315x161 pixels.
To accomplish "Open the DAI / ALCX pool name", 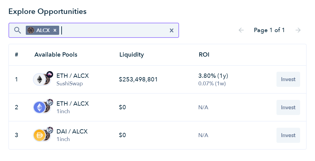I will (72, 132).
